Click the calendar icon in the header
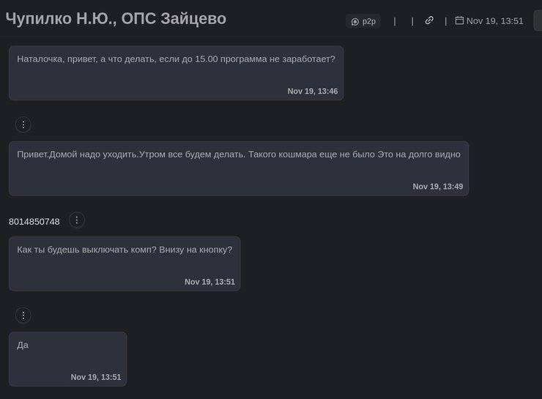The width and height of the screenshot is (542, 399). click(x=459, y=20)
